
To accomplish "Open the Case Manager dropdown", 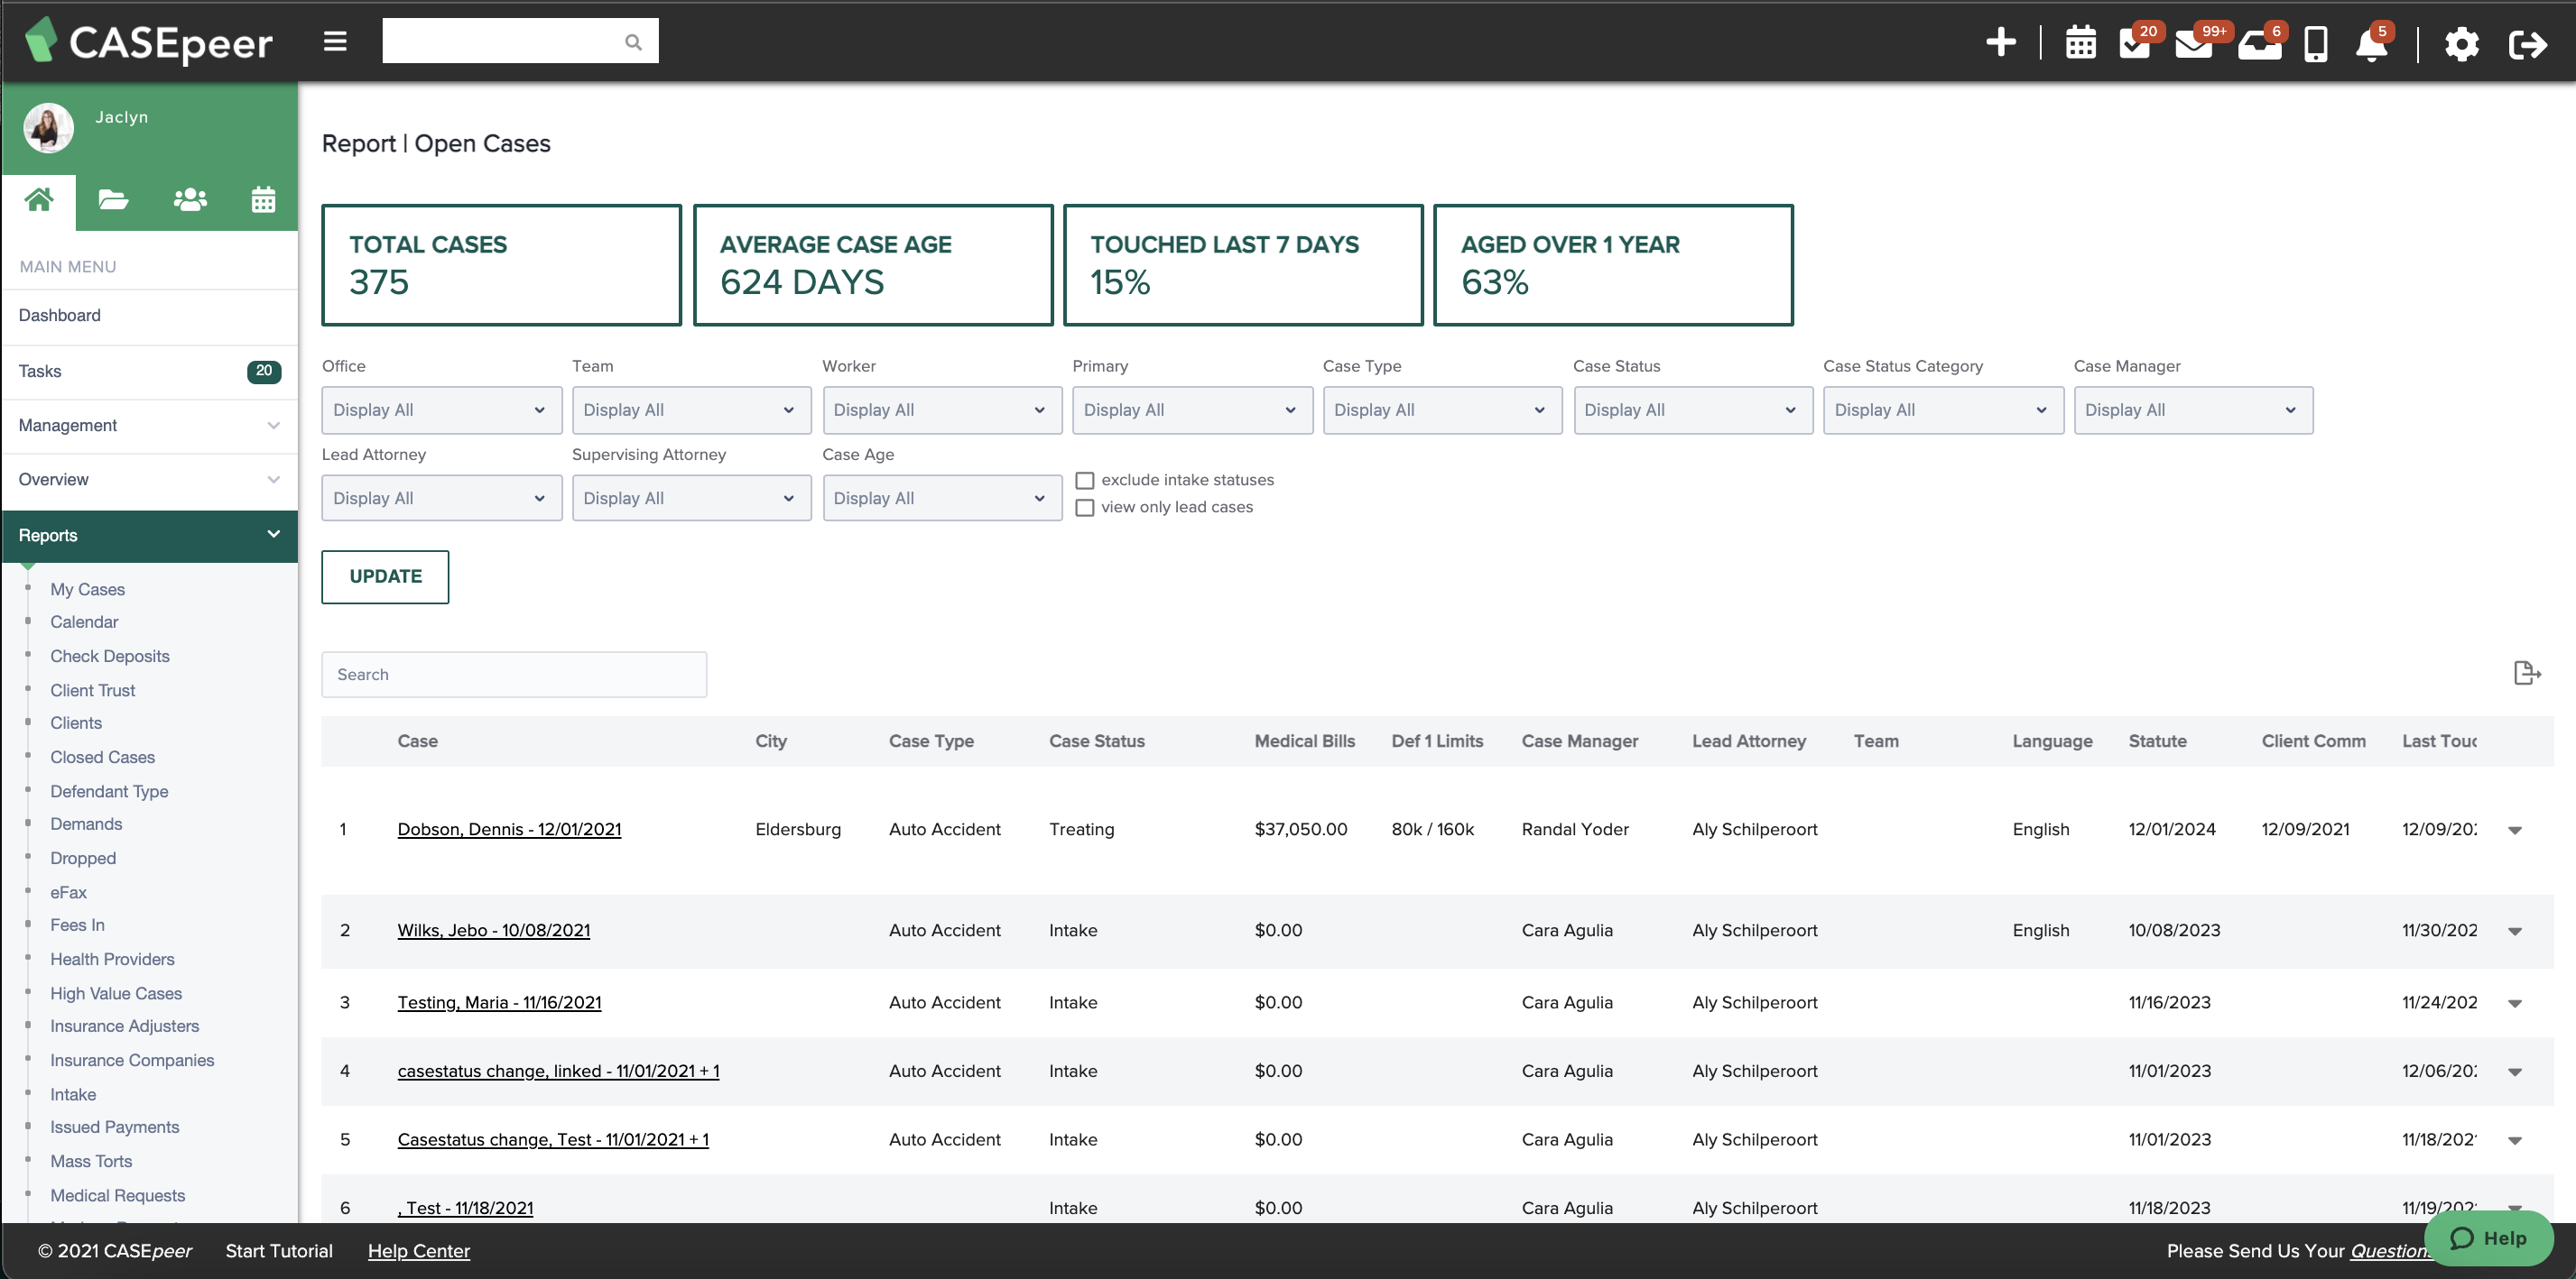I will 2193,409.
